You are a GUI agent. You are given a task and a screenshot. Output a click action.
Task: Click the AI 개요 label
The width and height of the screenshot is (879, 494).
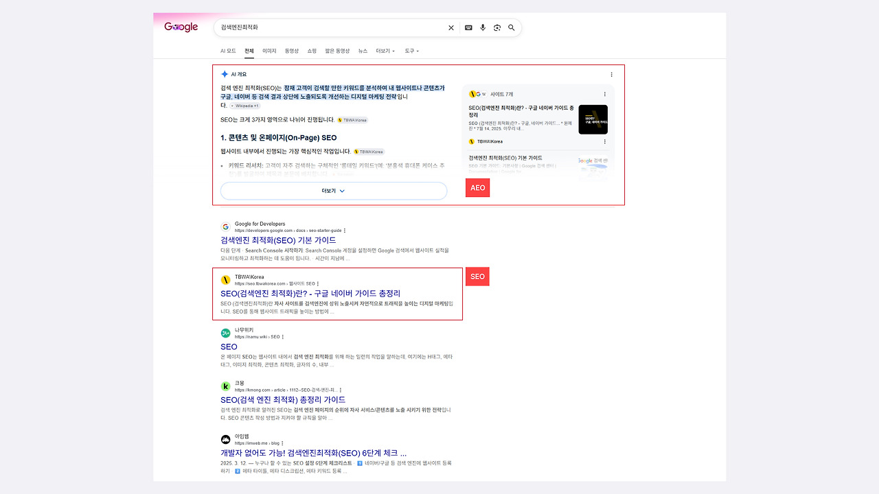(x=238, y=74)
